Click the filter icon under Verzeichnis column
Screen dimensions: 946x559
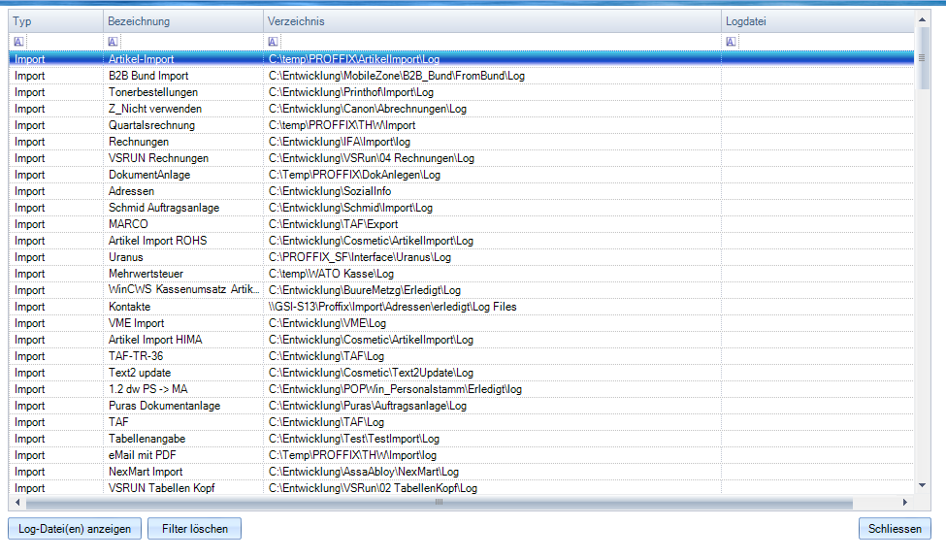pyautogui.click(x=274, y=42)
